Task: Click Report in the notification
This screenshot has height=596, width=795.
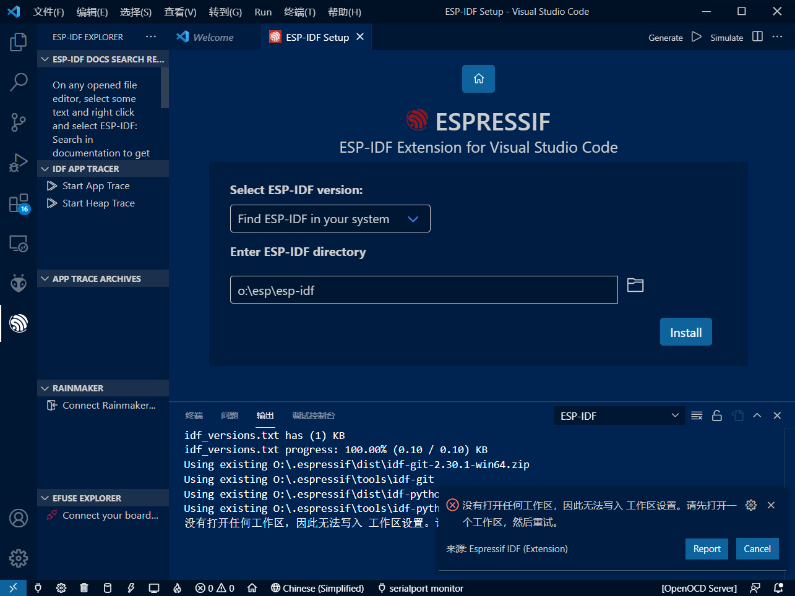Action: (707, 549)
